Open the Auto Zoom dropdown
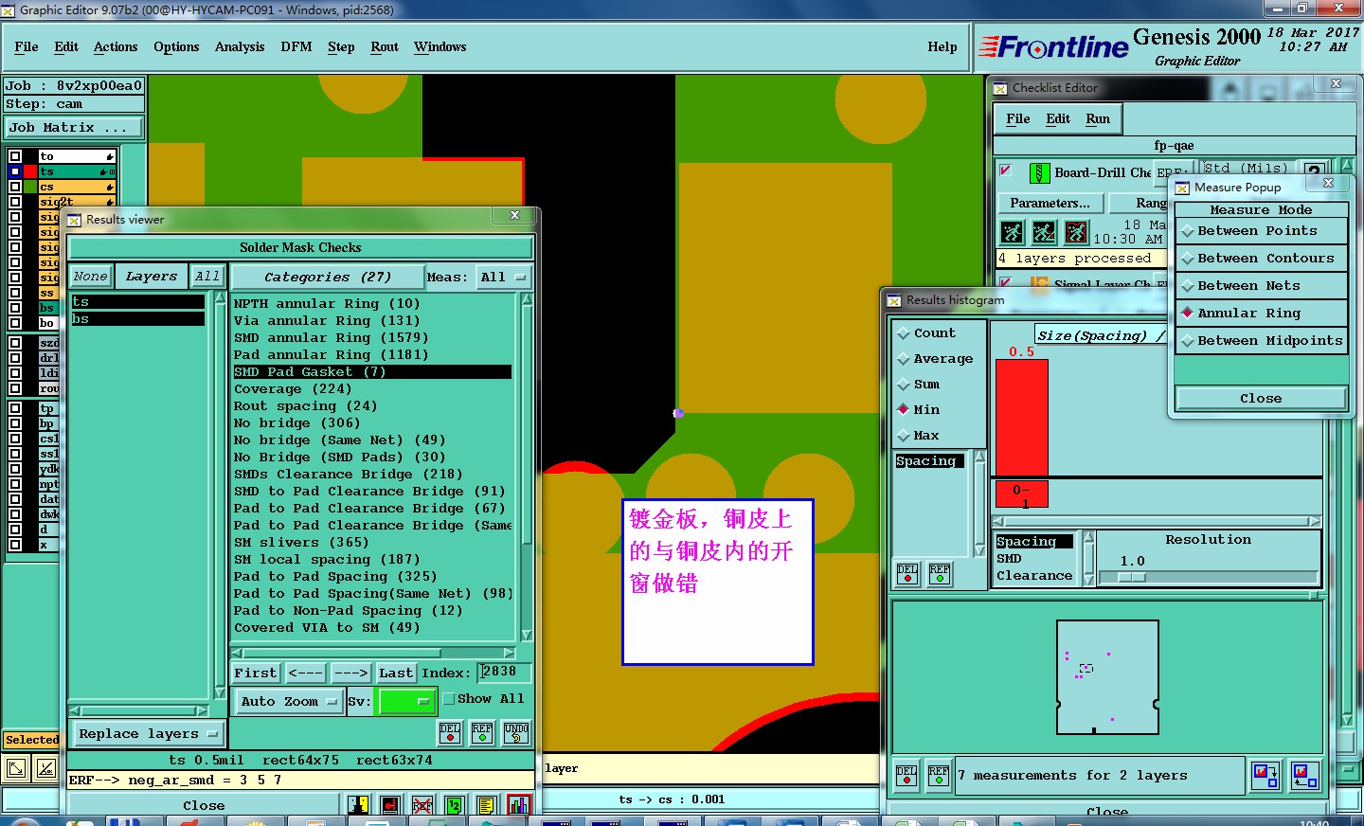The width and height of the screenshot is (1364, 826). 289,702
